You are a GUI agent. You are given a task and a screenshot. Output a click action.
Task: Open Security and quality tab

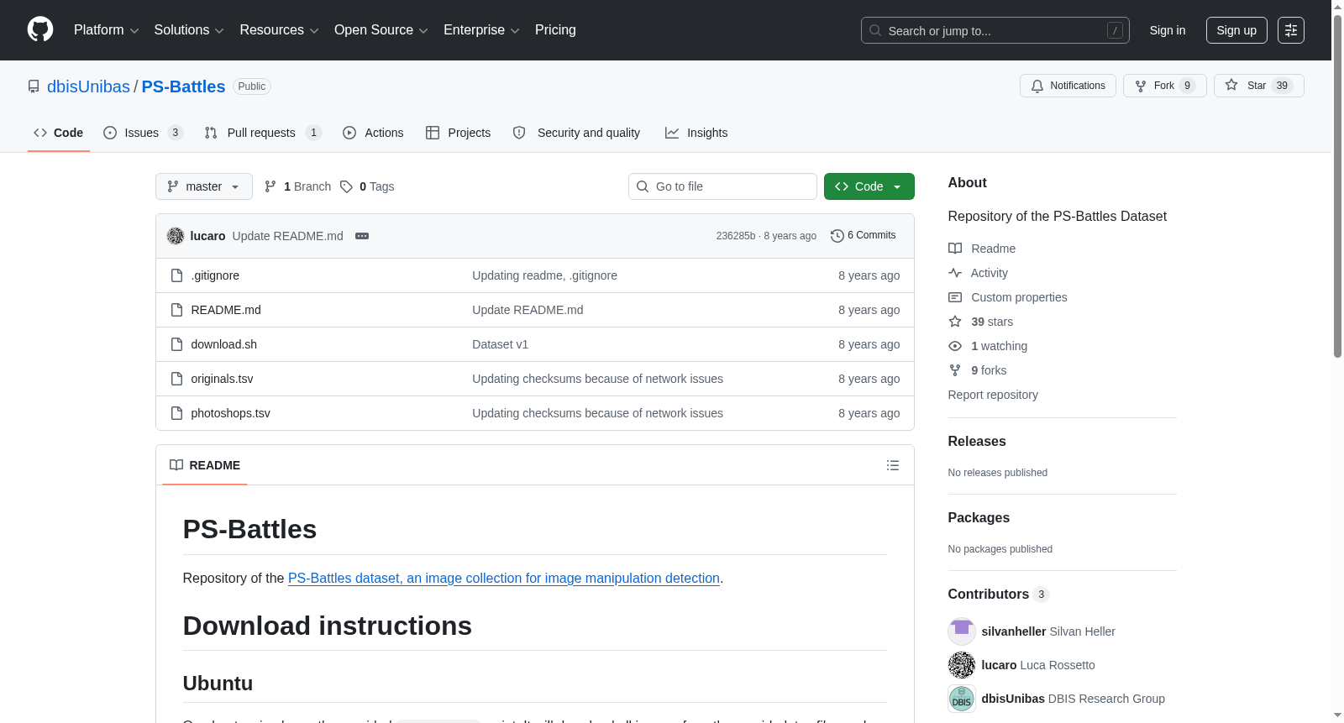click(576, 133)
